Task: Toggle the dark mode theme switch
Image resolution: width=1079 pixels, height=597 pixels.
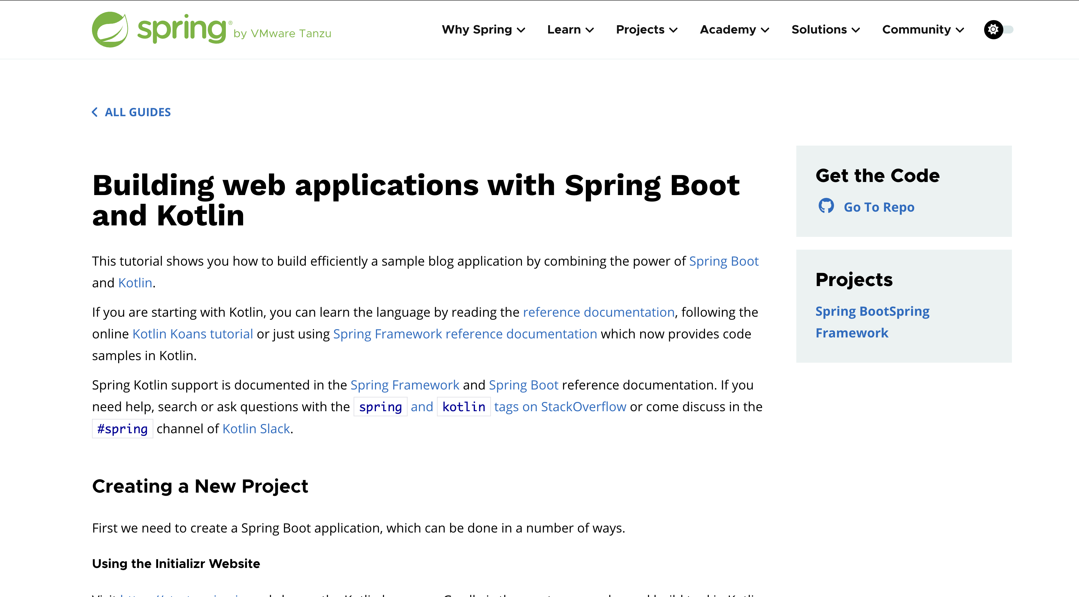Action: (x=999, y=29)
